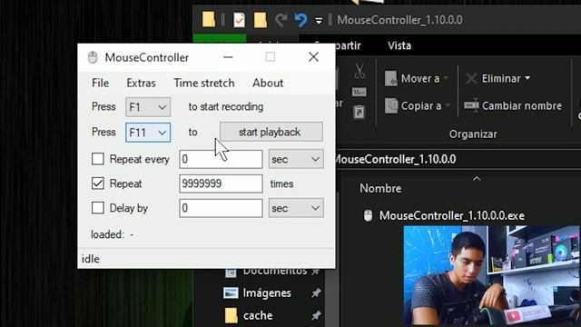The height and width of the screenshot is (327, 581).
Task: Click the Undo arrow in quick access toolbar
Action: pos(300,20)
